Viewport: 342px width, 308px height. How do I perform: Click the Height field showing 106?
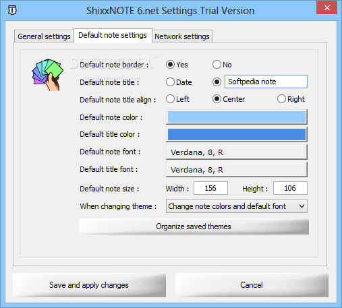point(290,188)
